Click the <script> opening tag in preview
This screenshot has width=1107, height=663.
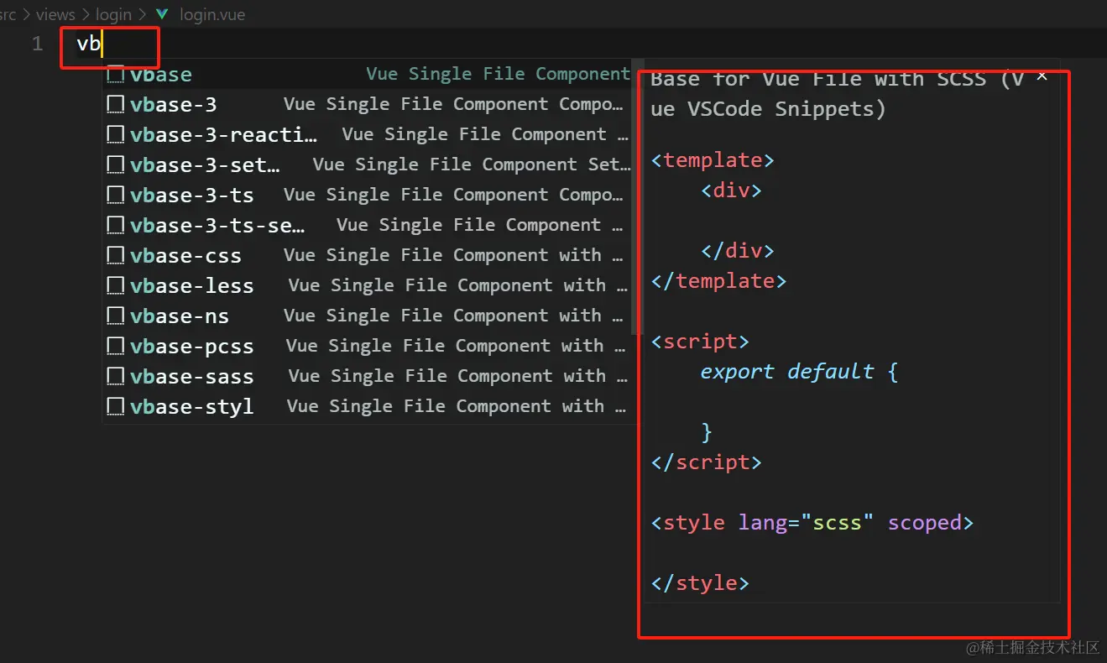click(700, 342)
